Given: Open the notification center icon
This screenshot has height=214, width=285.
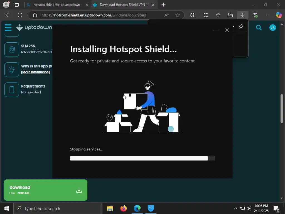Looking at the screenshot, I should (276, 209).
